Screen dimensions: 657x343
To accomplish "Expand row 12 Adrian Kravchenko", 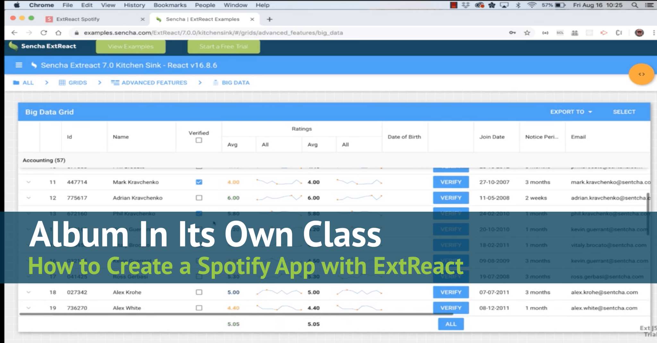I will click(29, 198).
